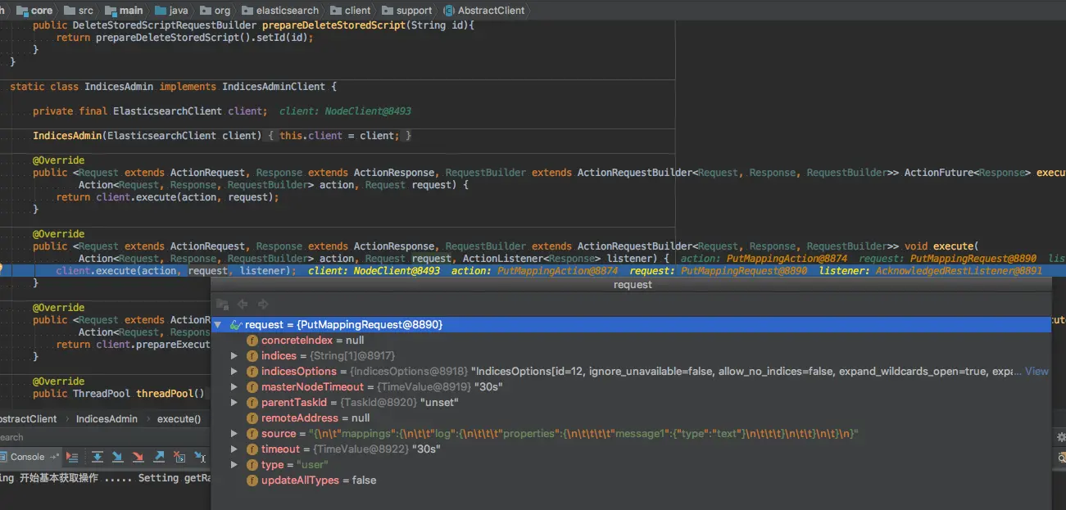Click the Run to Cursor debugger icon

200,457
